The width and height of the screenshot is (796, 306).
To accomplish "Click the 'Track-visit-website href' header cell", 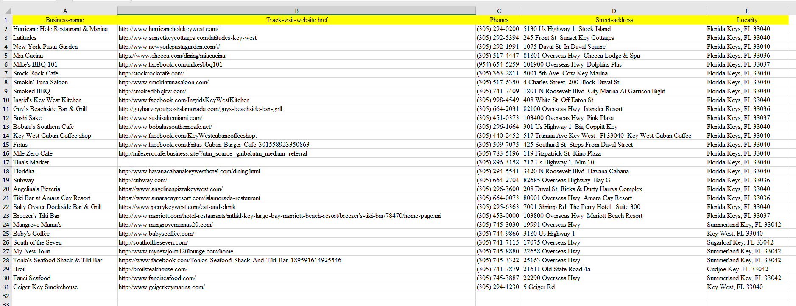I will [x=296, y=20].
